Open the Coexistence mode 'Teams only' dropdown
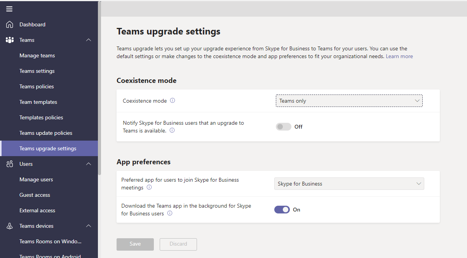 [x=349, y=101]
